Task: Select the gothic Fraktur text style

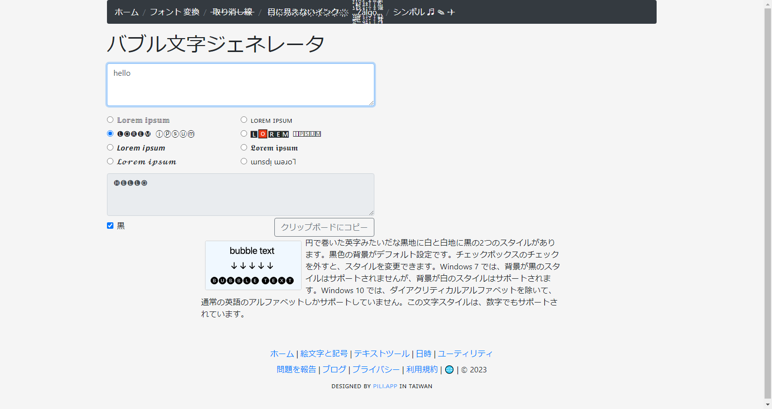Action: pos(244,147)
